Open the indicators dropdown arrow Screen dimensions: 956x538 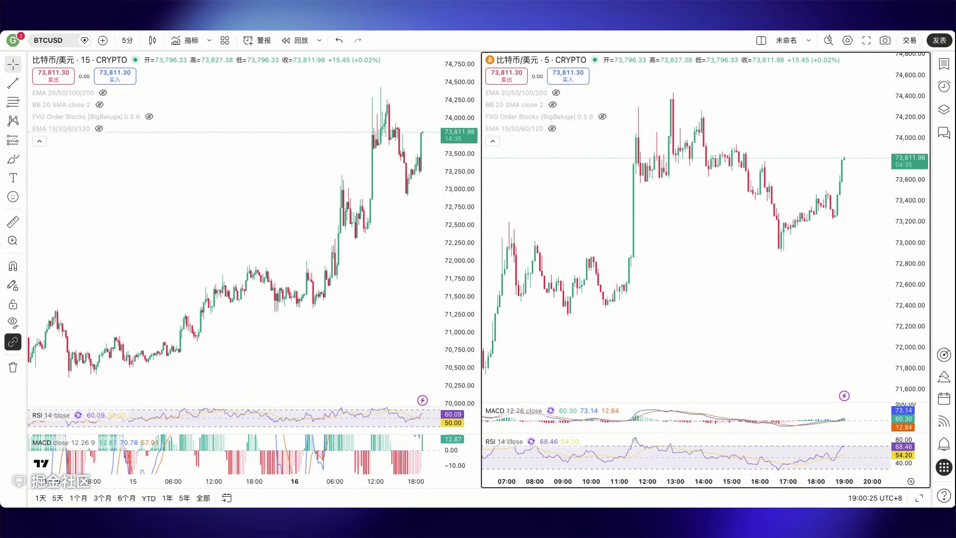pyautogui.click(x=209, y=40)
